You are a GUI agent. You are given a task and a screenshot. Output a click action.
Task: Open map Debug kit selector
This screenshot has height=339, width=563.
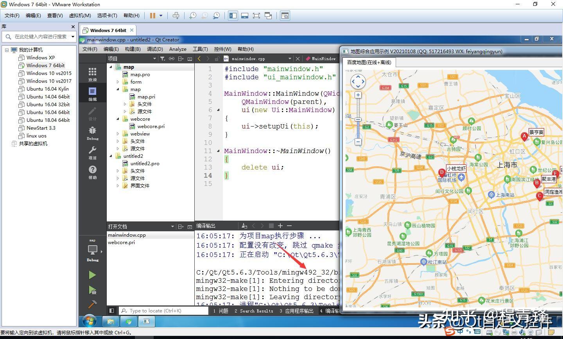point(93,251)
